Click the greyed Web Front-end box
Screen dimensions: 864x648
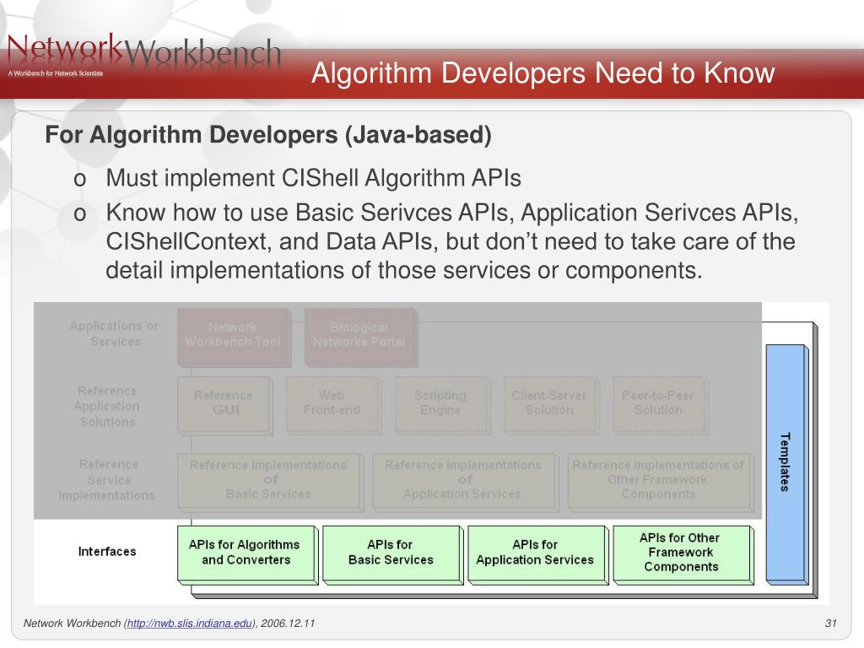coord(333,406)
